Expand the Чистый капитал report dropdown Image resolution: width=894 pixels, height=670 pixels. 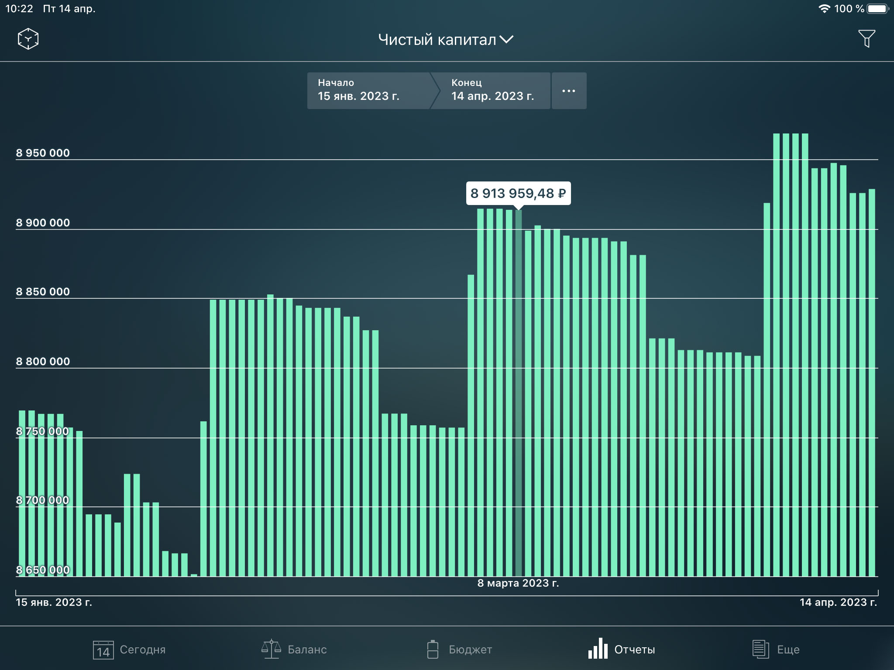tap(446, 40)
